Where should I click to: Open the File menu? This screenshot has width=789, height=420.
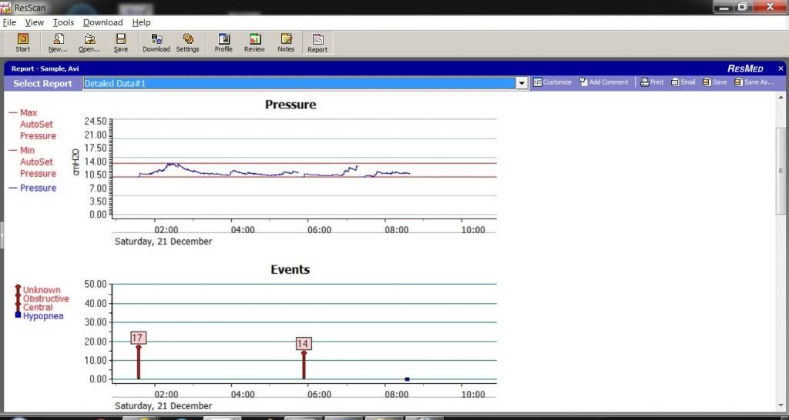[x=9, y=22]
